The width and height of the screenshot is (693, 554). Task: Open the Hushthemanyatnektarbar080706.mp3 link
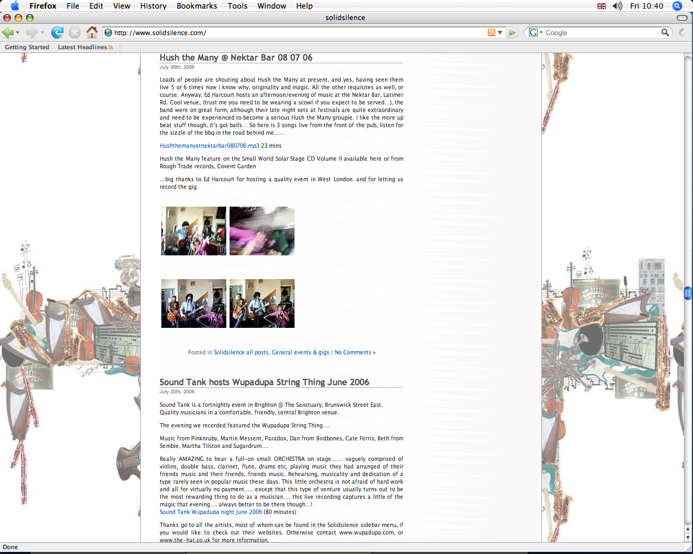209,146
